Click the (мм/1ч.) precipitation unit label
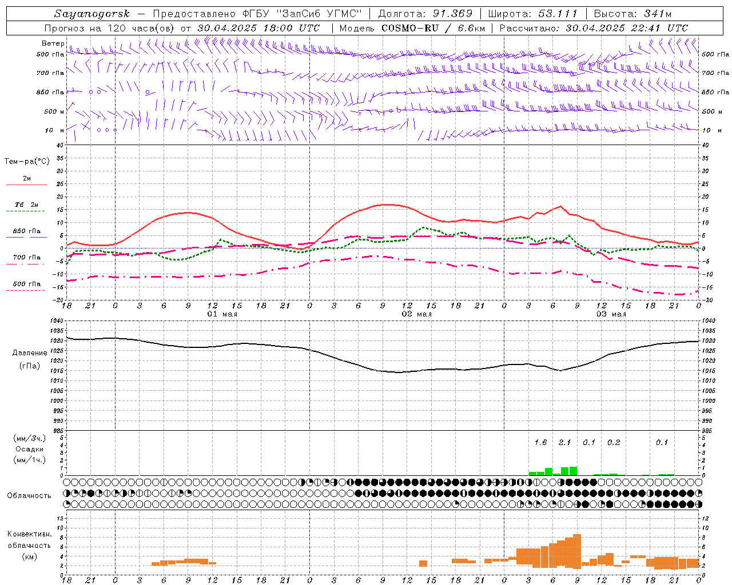Screen dimensions: 732x585 tap(29, 460)
